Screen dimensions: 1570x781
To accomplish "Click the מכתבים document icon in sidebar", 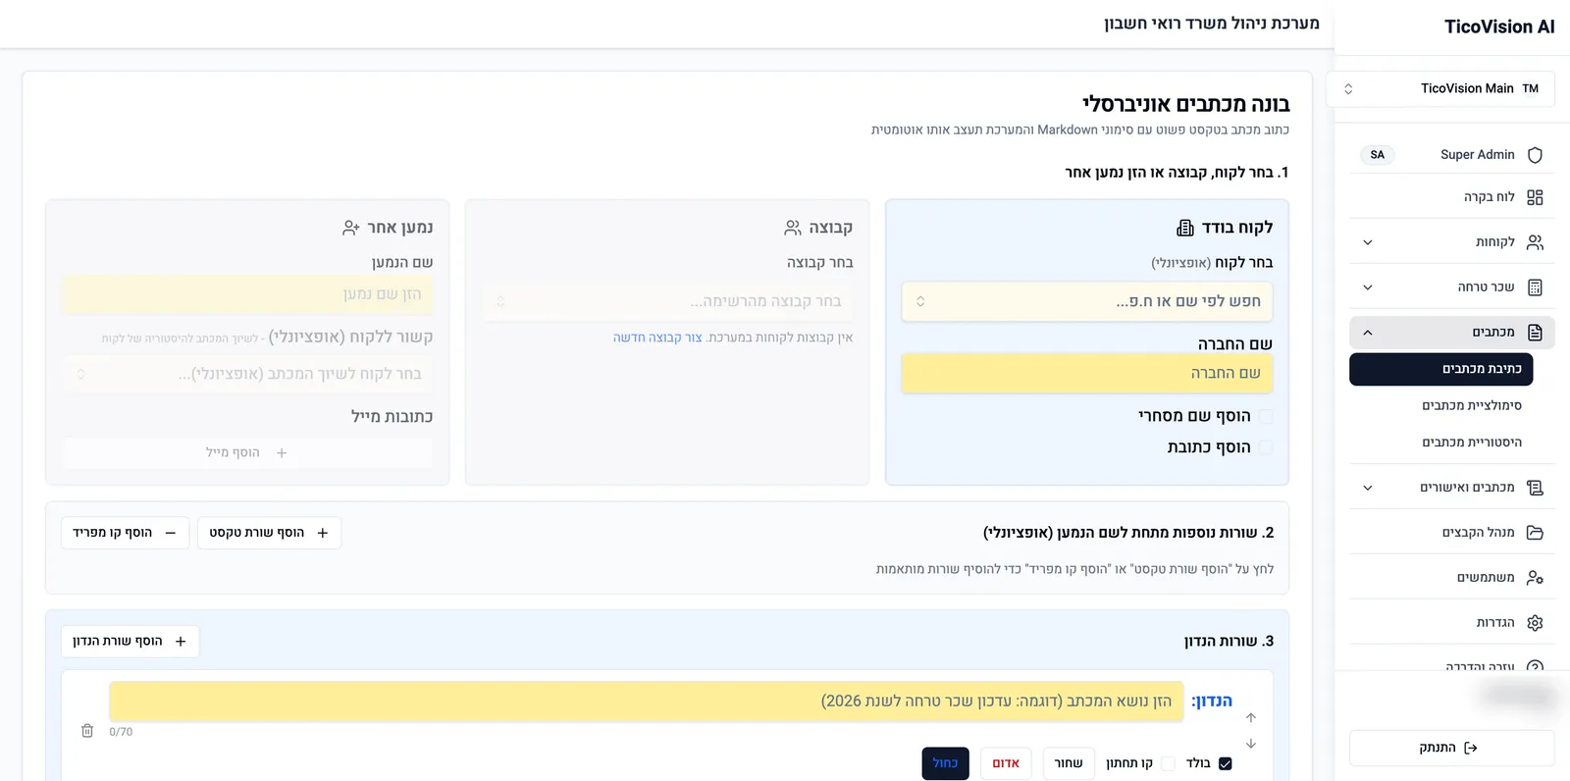I will [x=1535, y=333].
